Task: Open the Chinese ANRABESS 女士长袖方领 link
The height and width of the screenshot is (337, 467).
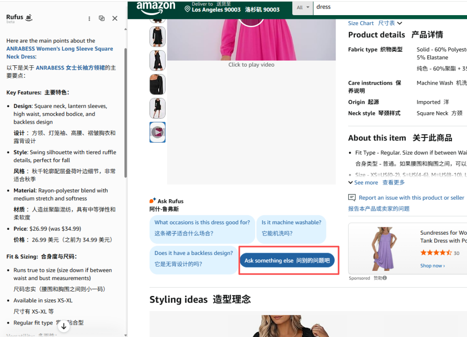Action: (x=70, y=68)
